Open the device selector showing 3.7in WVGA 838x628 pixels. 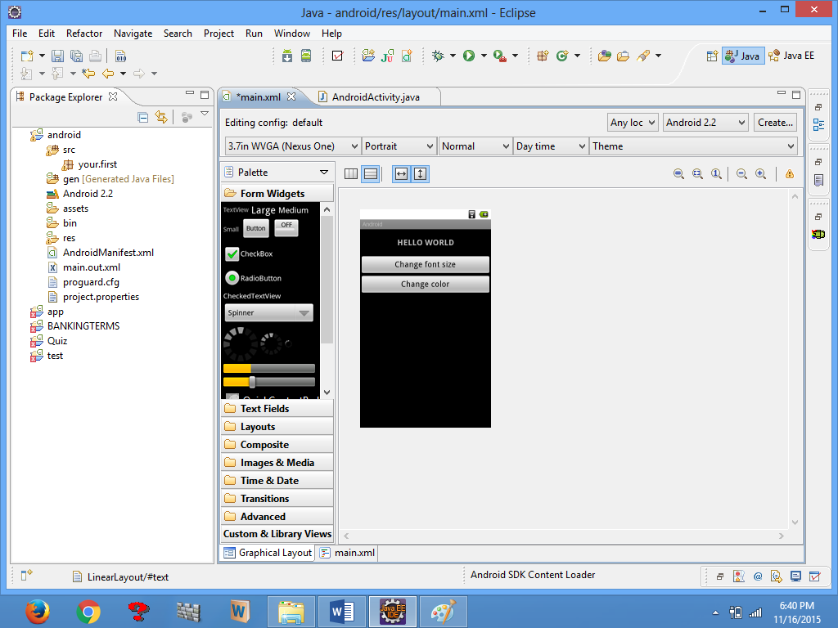[291, 146]
